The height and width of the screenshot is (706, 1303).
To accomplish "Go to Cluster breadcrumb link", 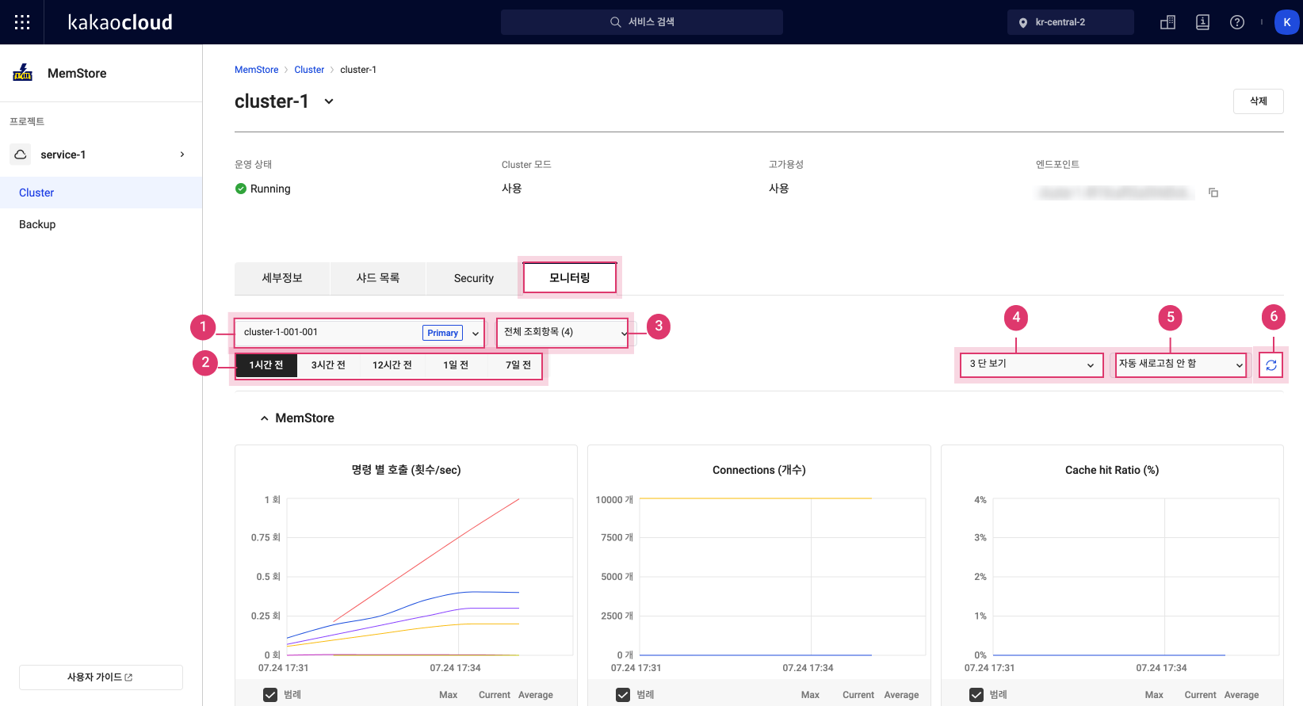I will tap(309, 70).
